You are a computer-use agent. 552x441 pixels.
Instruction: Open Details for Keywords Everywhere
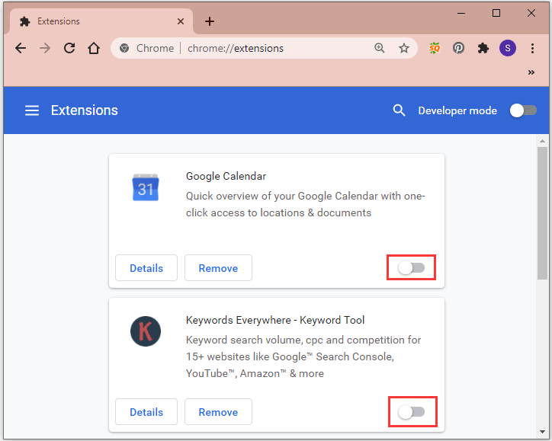click(x=146, y=412)
